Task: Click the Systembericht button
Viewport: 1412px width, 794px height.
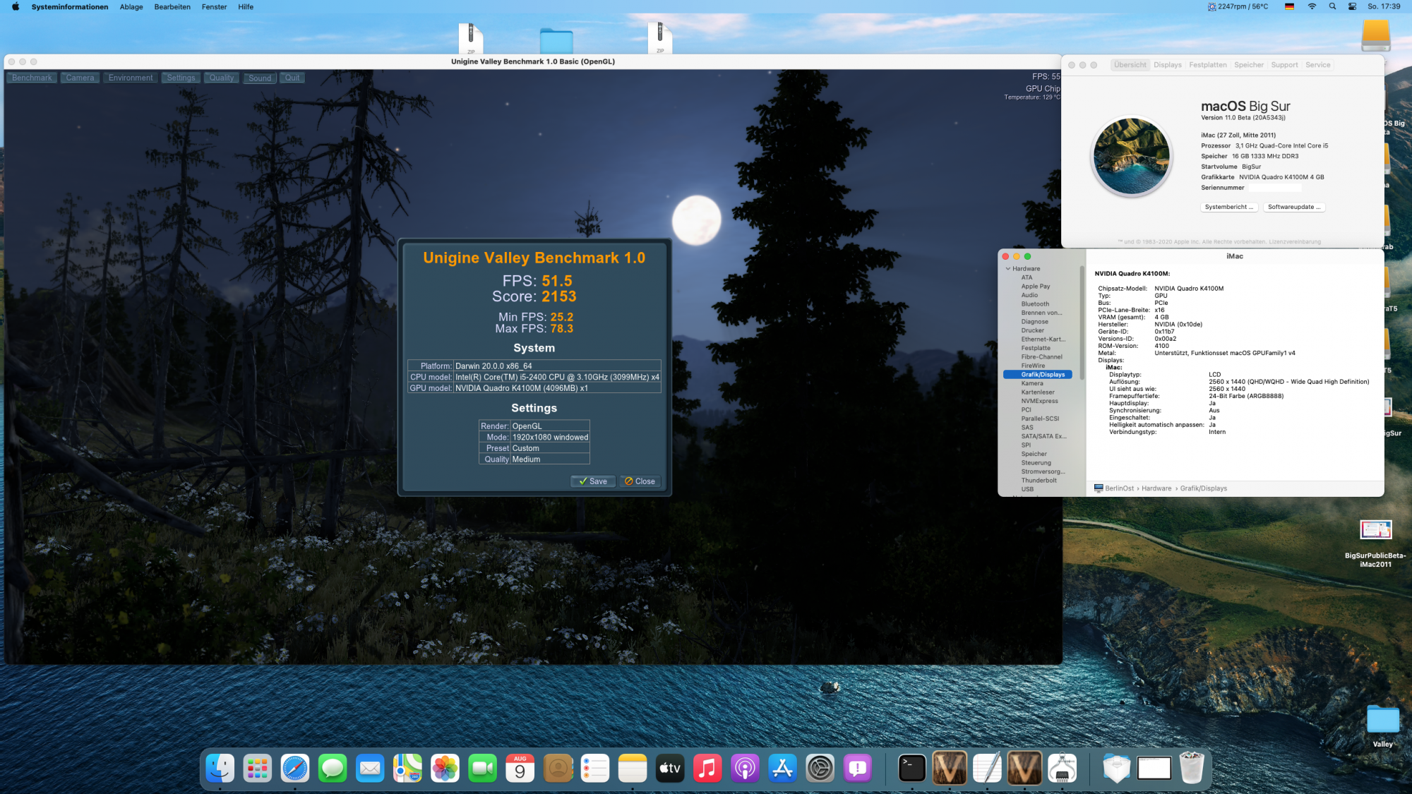Action: 1228,207
